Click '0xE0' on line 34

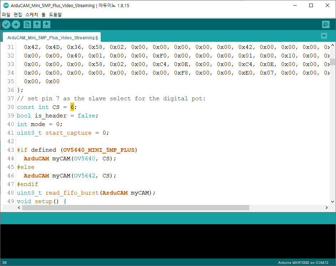(245, 73)
